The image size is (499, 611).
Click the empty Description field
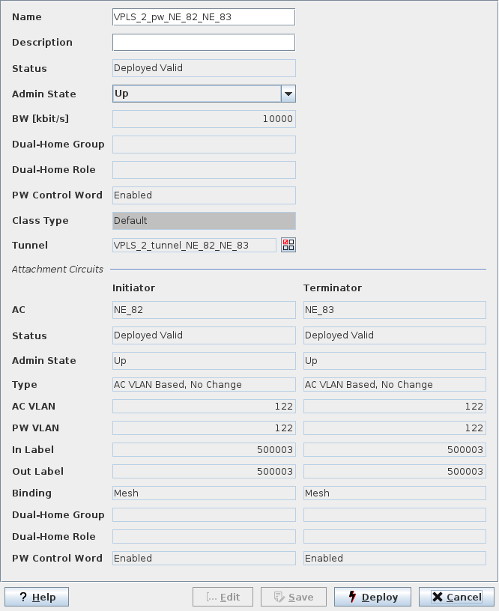pos(203,43)
